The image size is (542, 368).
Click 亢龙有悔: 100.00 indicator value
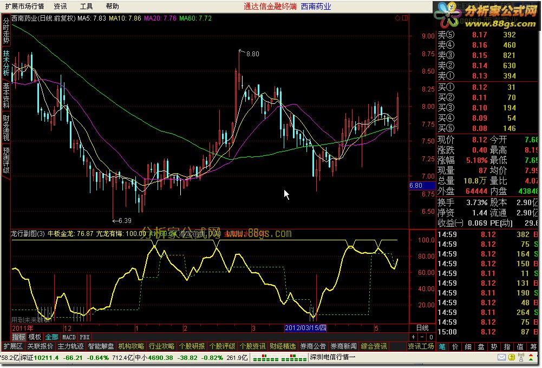121,234
